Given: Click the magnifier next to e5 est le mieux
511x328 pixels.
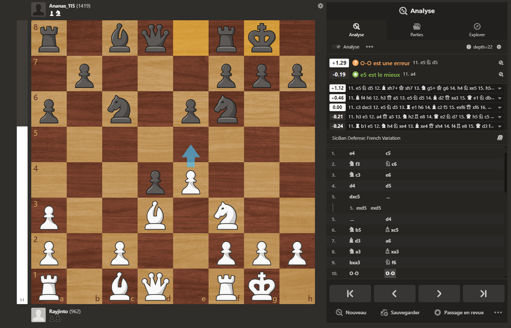Looking at the screenshot, I should [501, 74].
